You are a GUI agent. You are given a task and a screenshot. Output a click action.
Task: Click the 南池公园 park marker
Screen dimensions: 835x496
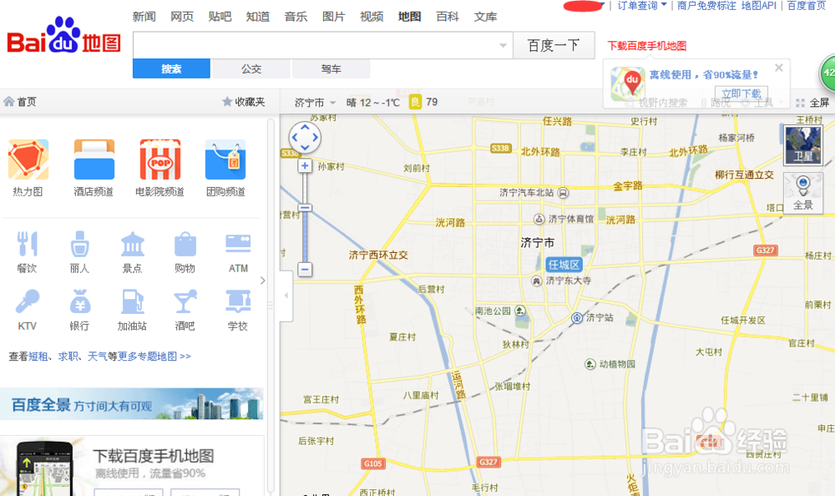[520, 311]
